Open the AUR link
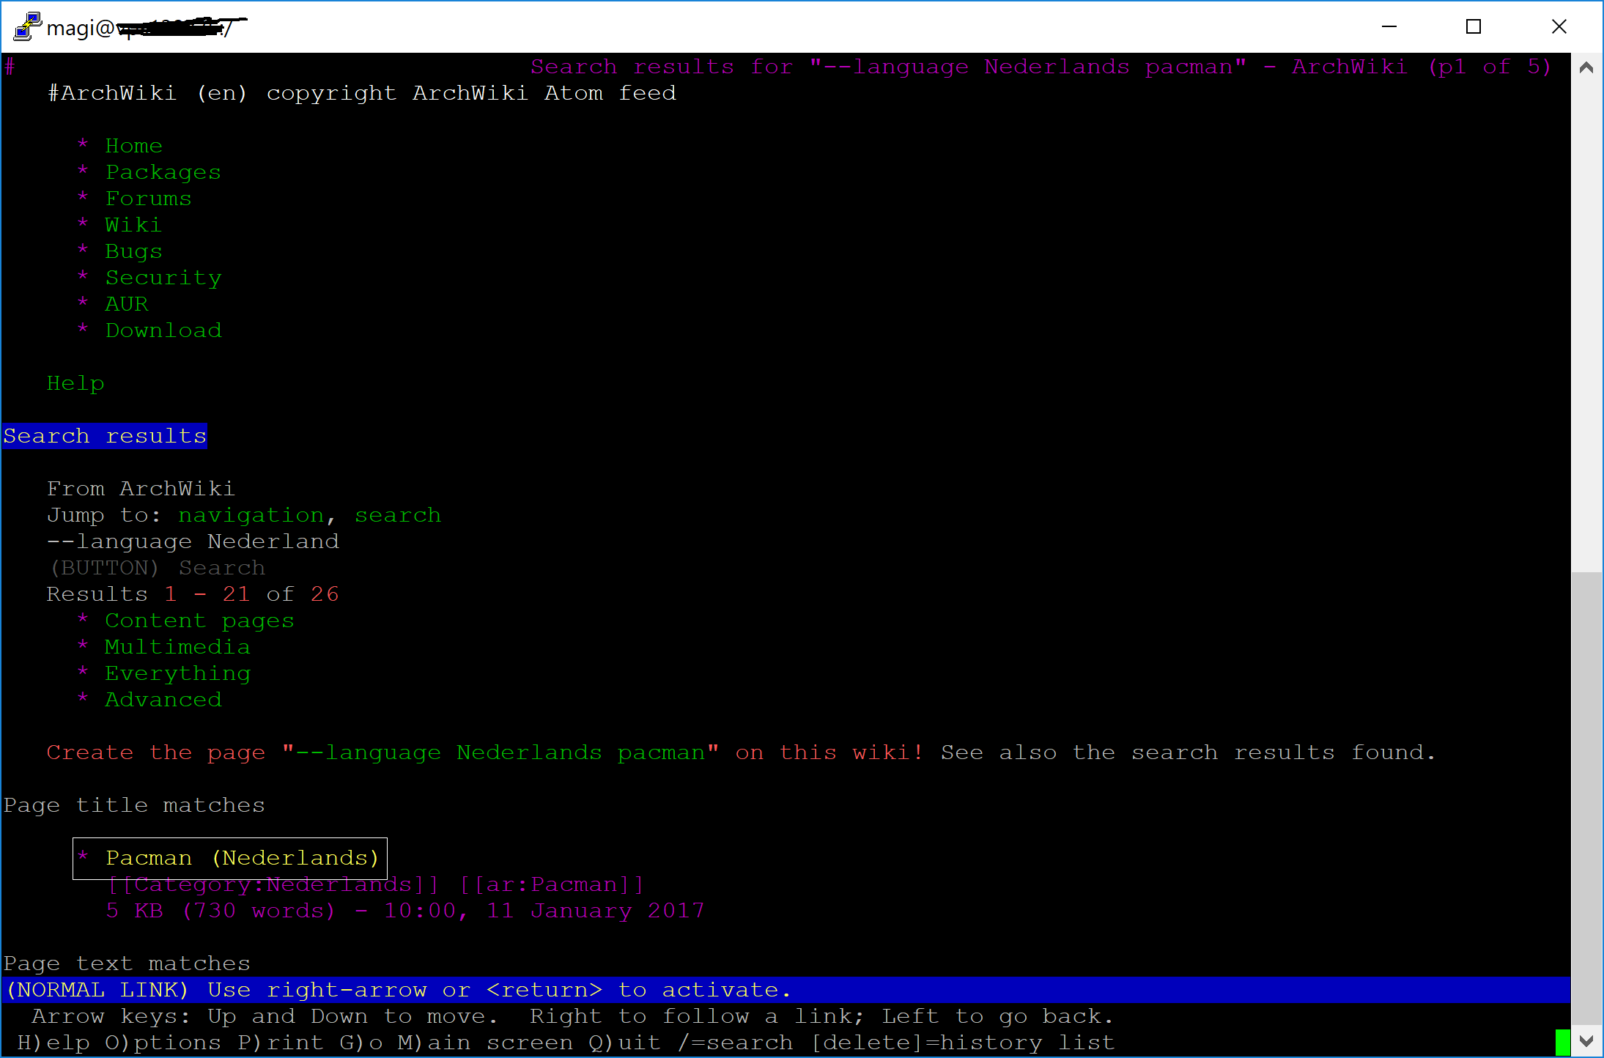The width and height of the screenshot is (1604, 1058). [x=126, y=304]
